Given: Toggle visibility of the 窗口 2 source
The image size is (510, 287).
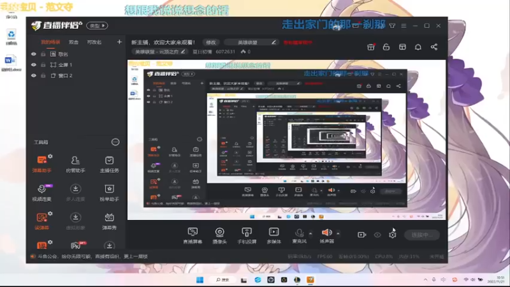Looking at the screenshot, I should 34,75.
